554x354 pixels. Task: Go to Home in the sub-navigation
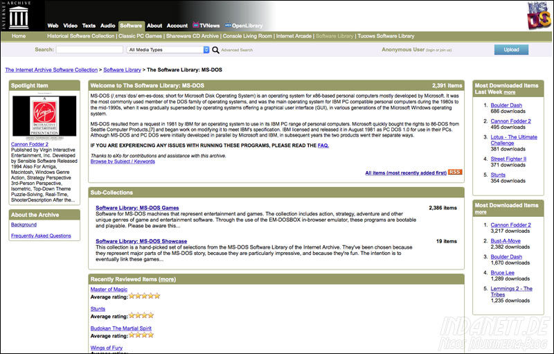19,36
